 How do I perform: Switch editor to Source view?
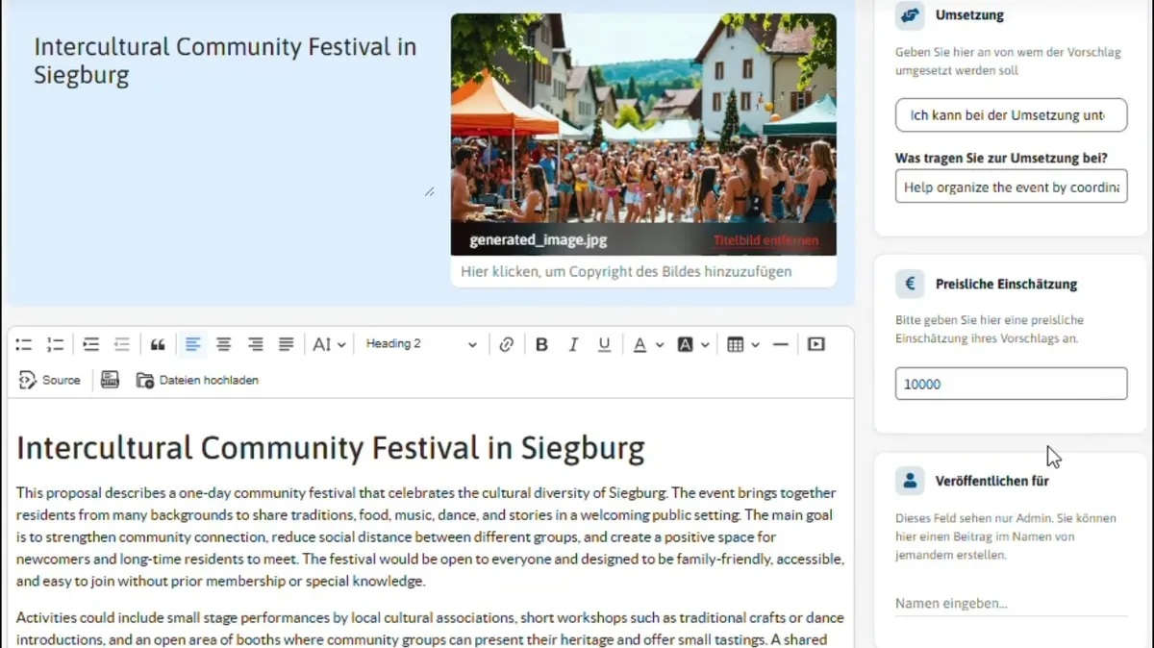[x=50, y=380]
